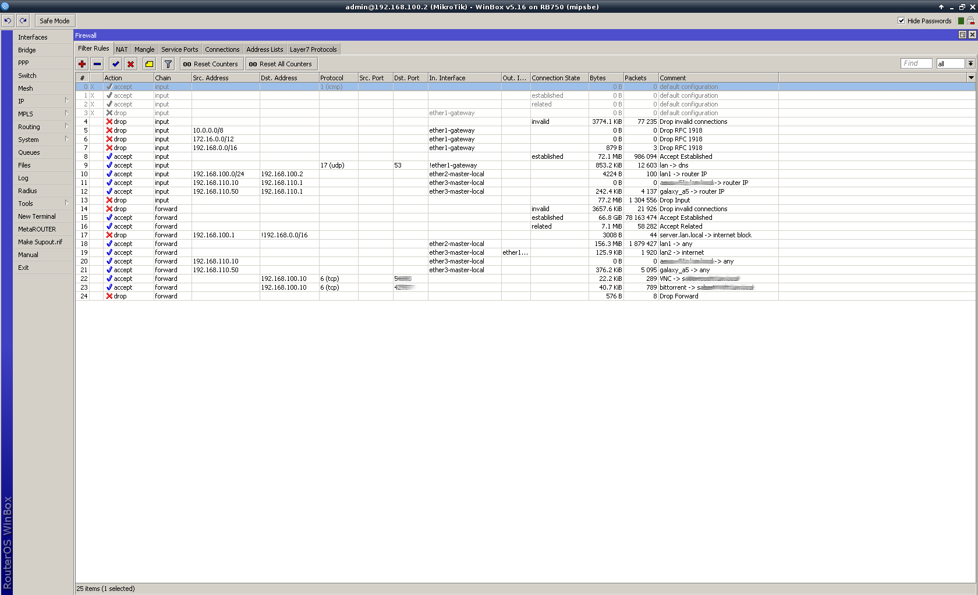Close the Firewall panel
This screenshot has height=595, width=978.
[972, 35]
